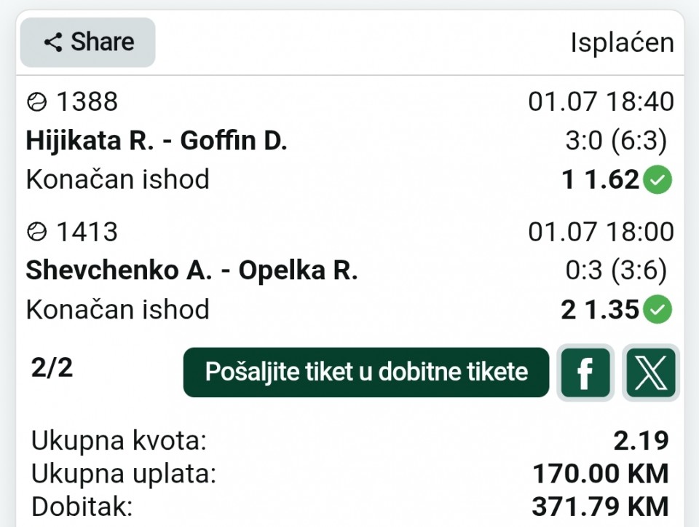This screenshot has height=527, width=699.
Task: Click the Isplaćen status label
Action: (623, 43)
